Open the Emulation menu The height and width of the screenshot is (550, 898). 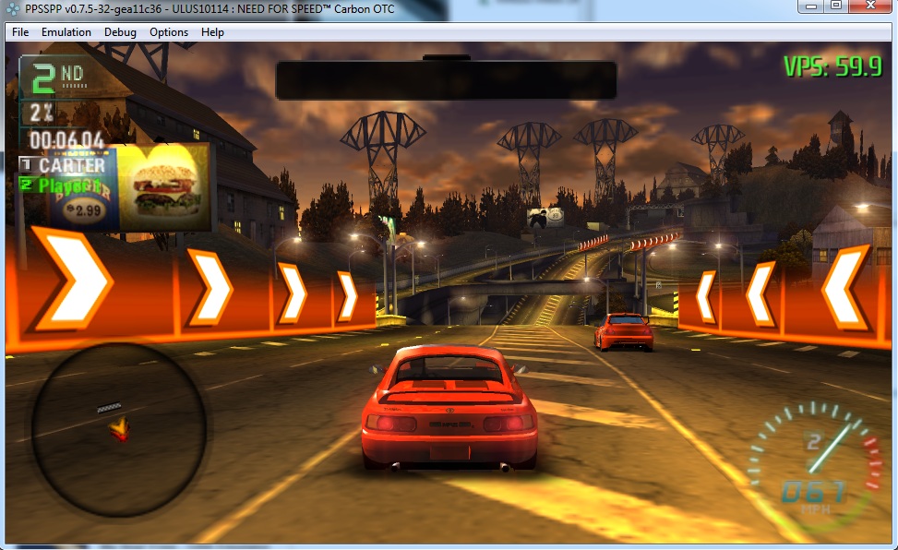point(66,32)
